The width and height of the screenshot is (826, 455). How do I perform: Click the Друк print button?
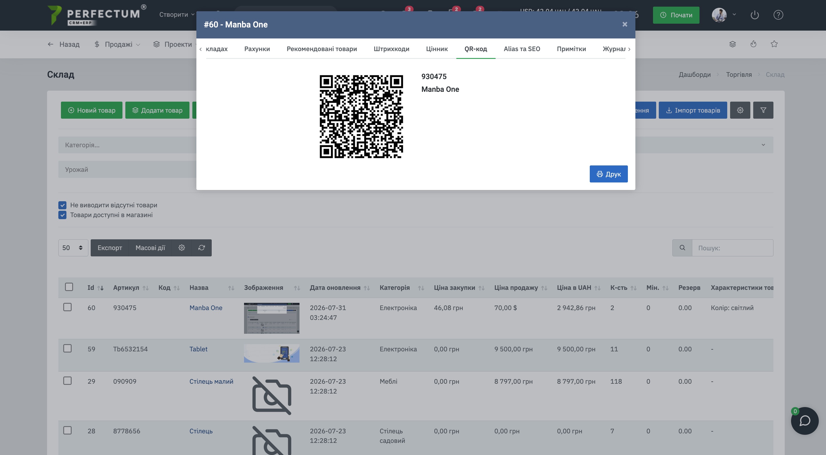608,174
